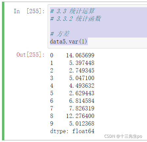147x142 pixels.
Task: Click output value 4.493632
Action: coord(82,86)
